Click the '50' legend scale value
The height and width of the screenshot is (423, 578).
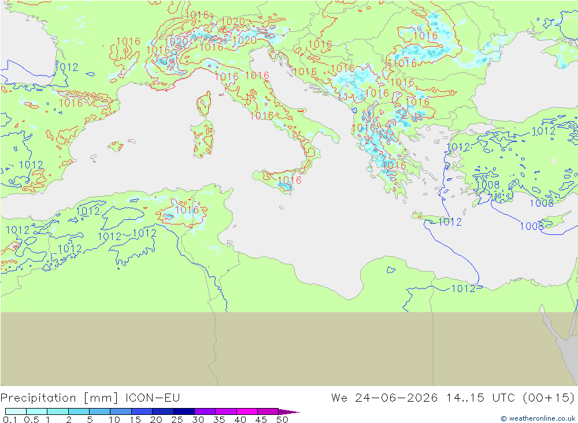(282, 420)
